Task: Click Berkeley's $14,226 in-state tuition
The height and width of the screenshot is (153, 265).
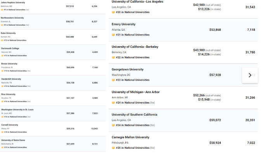Action: (204, 54)
